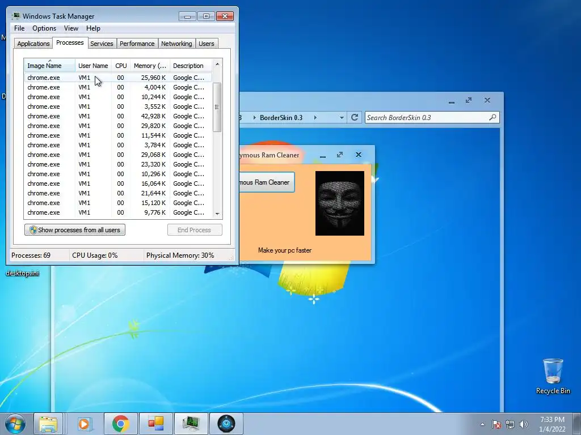
Task: Click the BorderSkin colored squares taskbar icon
Action: pyautogui.click(x=155, y=424)
